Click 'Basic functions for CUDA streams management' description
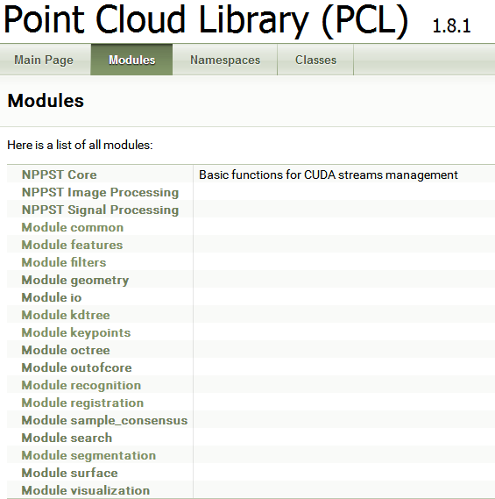 329,175
